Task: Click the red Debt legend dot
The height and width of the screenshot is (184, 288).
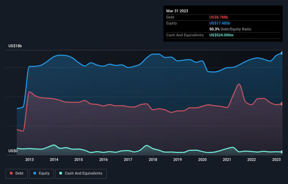Action: [11, 173]
